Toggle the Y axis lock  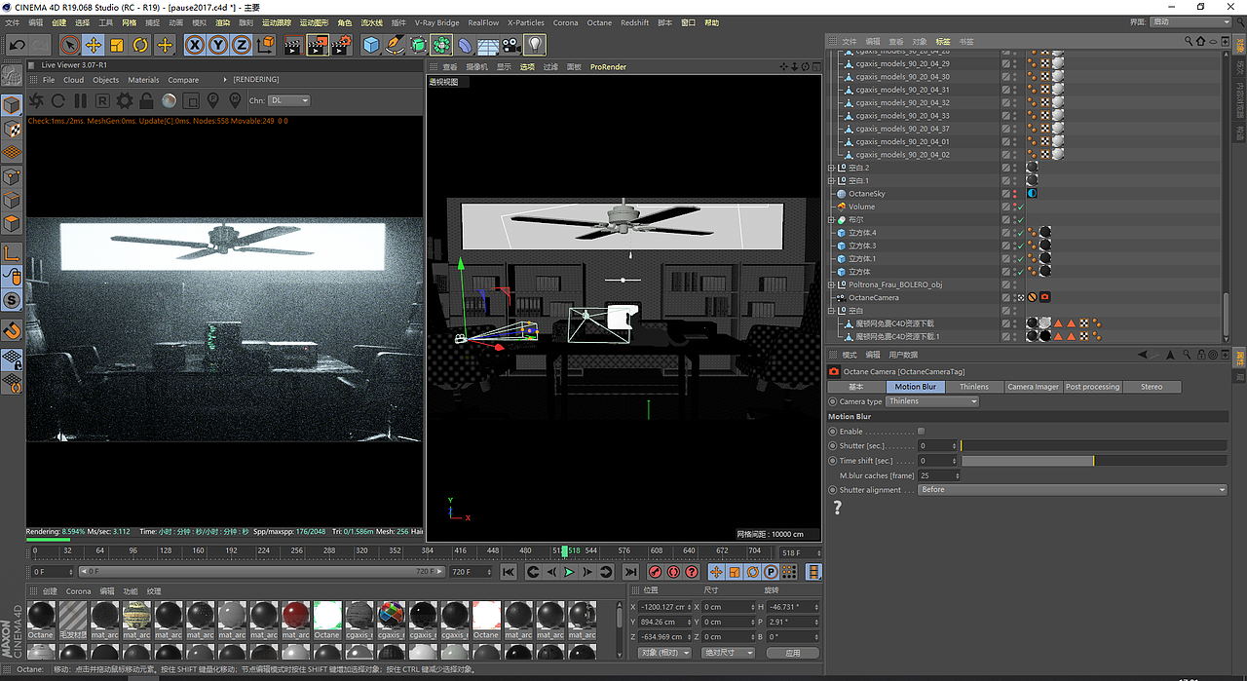point(218,45)
